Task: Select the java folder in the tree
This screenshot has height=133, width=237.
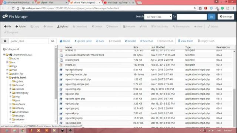Action: tap(17, 100)
